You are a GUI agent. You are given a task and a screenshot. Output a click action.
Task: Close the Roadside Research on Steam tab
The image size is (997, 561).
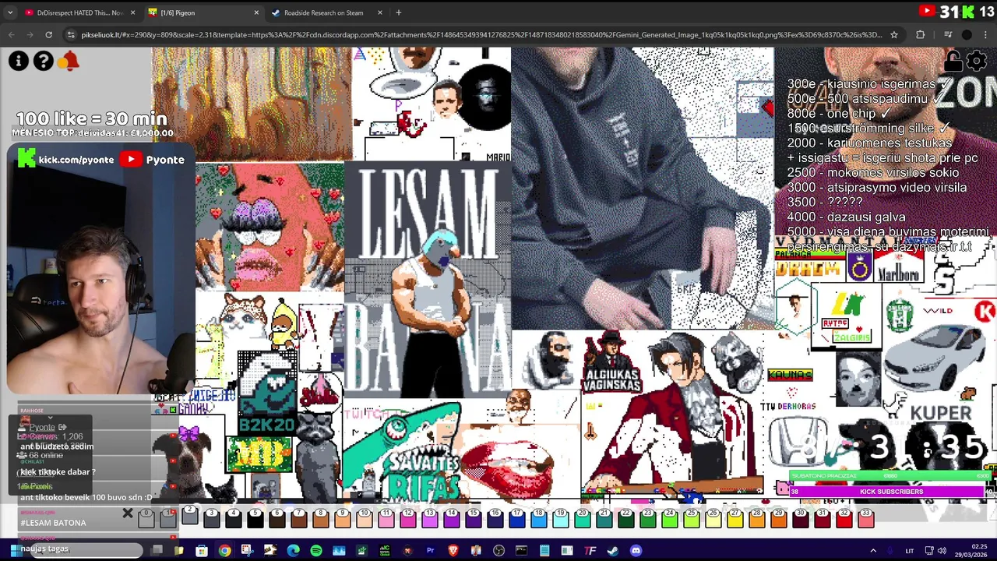click(x=380, y=12)
